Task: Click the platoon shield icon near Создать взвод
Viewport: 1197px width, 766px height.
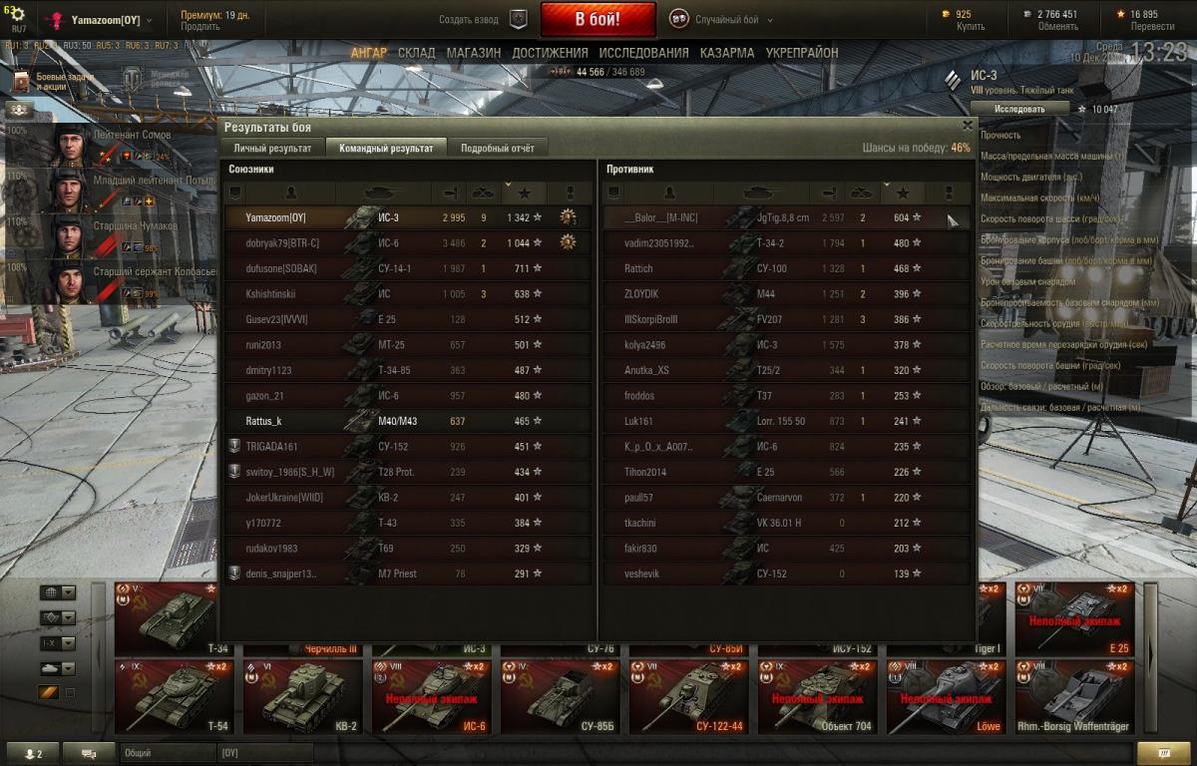Action: click(x=519, y=19)
